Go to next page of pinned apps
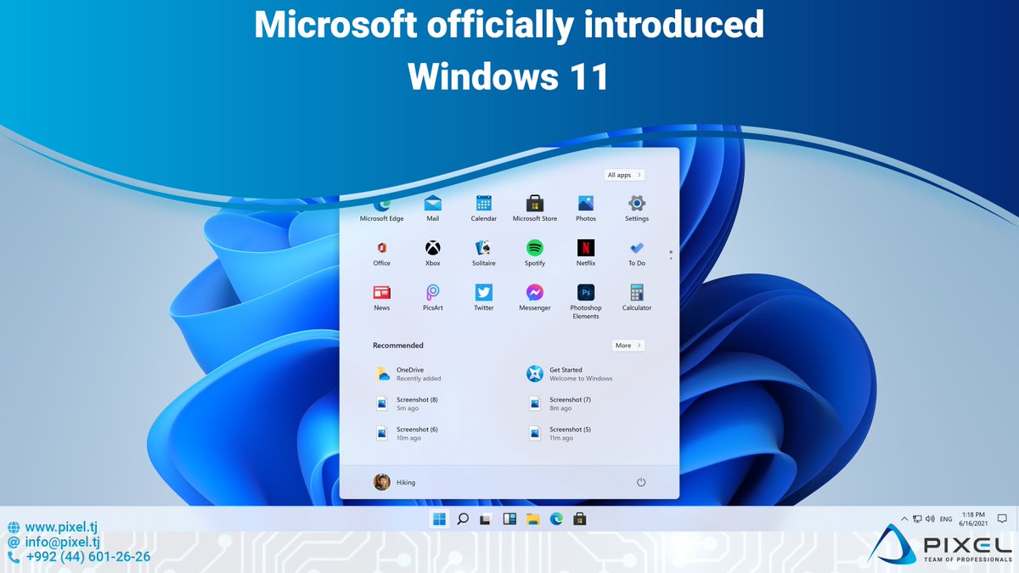This screenshot has height=573, width=1019. pos(670,257)
